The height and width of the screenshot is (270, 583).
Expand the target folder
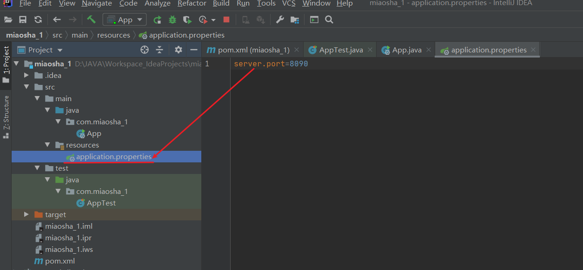(x=27, y=214)
